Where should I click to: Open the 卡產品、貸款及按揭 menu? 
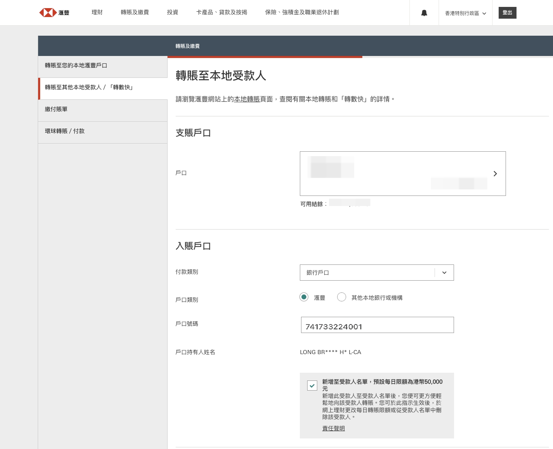[x=222, y=13]
